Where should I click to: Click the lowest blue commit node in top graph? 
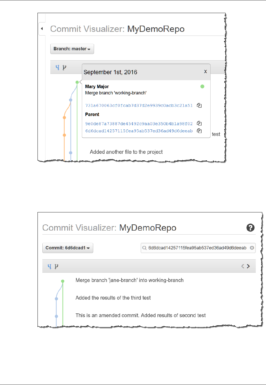tap(71, 153)
